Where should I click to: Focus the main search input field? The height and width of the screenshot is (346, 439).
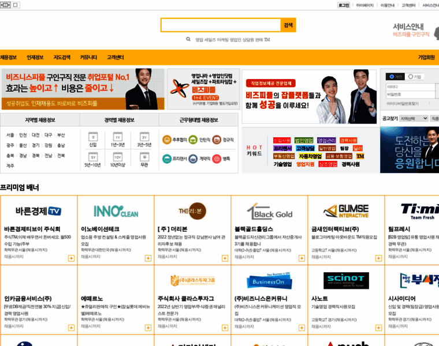click(221, 25)
